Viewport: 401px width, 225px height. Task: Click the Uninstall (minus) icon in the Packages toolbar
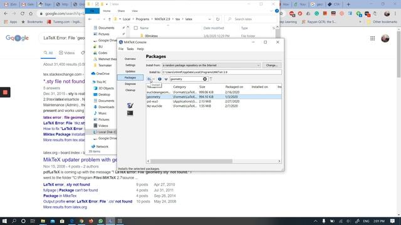[154, 79]
